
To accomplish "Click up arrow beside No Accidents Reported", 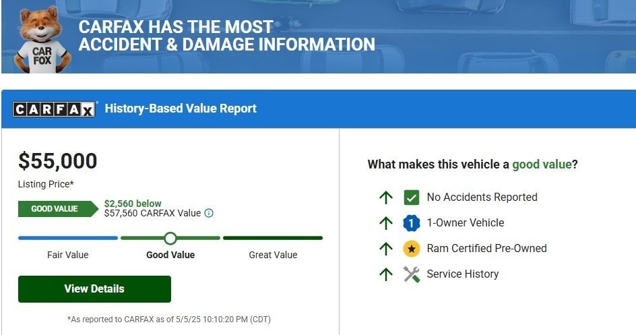I will click(386, 197).
